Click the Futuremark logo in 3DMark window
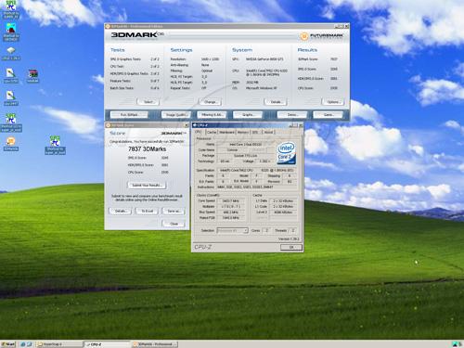464x348 pixels. coord(322,36)
